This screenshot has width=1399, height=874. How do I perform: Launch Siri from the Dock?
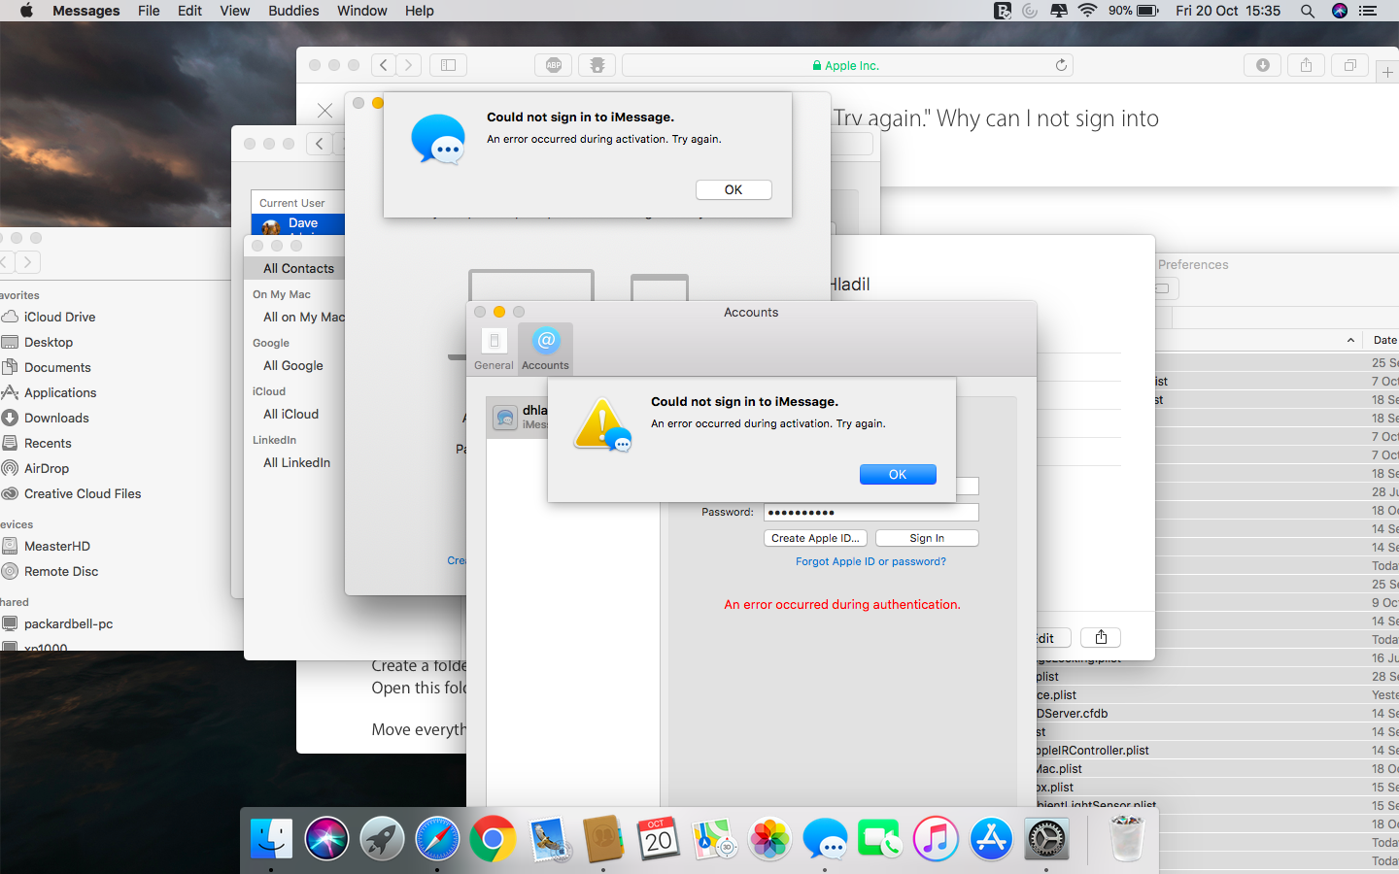[326, 839]
